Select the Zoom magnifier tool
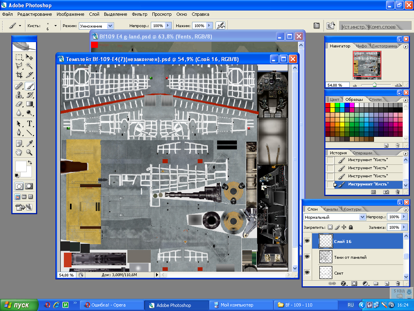 coord(30,152)
